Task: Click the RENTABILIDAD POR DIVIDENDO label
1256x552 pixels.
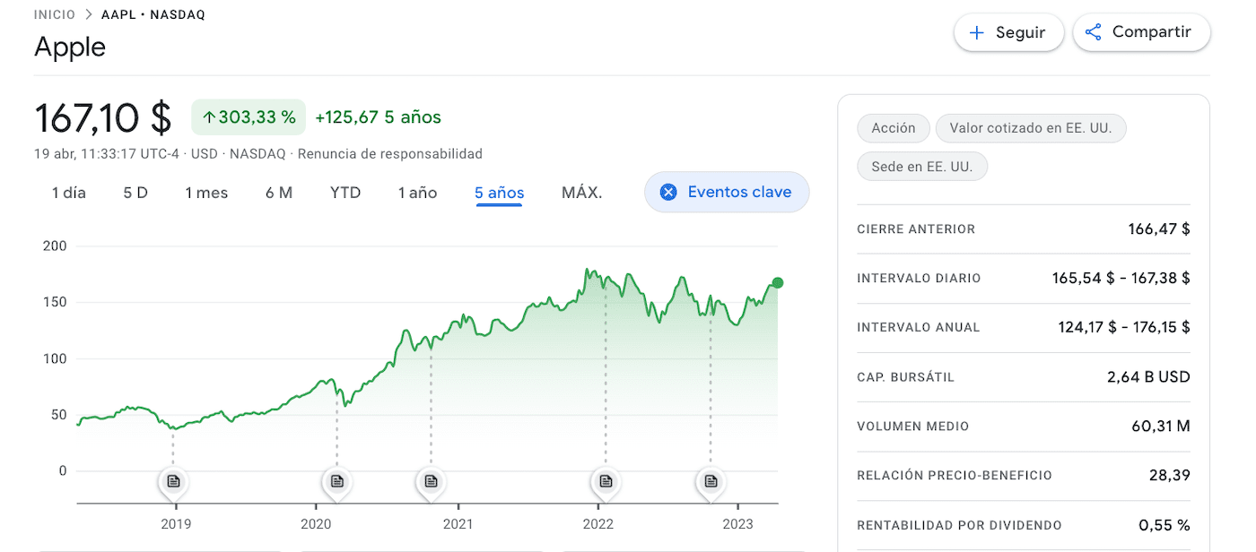Action: coord(959,525)
